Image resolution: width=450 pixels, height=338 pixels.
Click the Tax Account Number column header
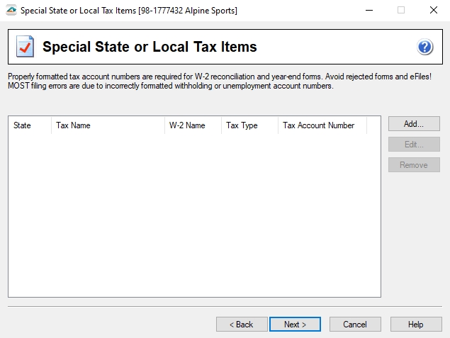[322, 125]
